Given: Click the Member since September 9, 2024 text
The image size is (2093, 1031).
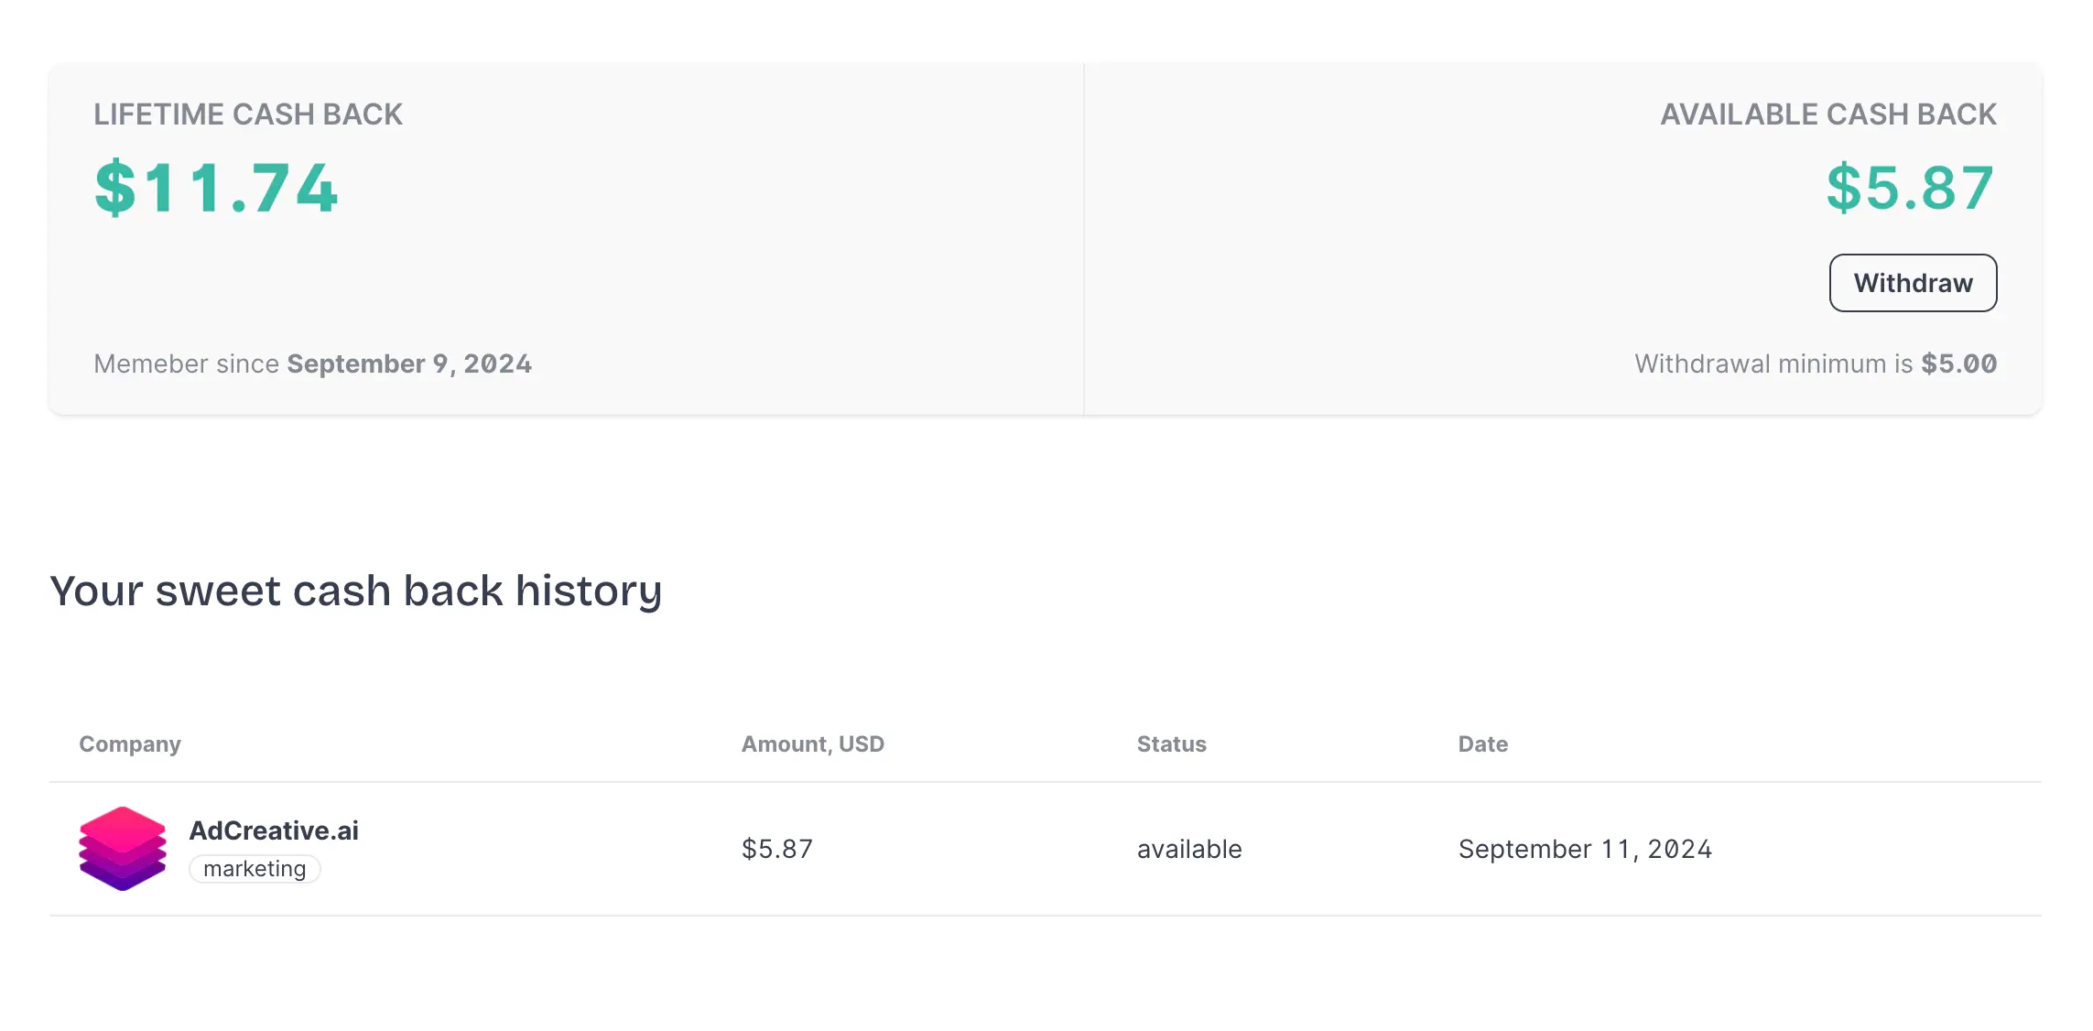Looking at the screenshot, I should pyautogui.click(x=312, y=364).
